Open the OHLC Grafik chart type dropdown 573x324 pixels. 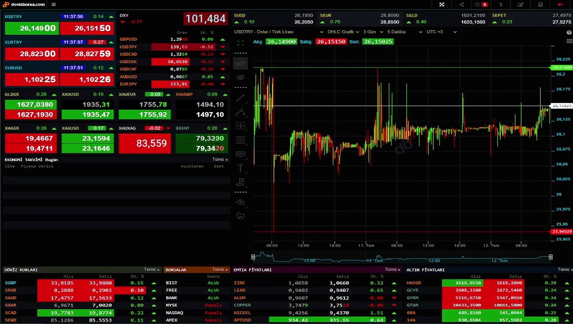click(x=343, y=32)
